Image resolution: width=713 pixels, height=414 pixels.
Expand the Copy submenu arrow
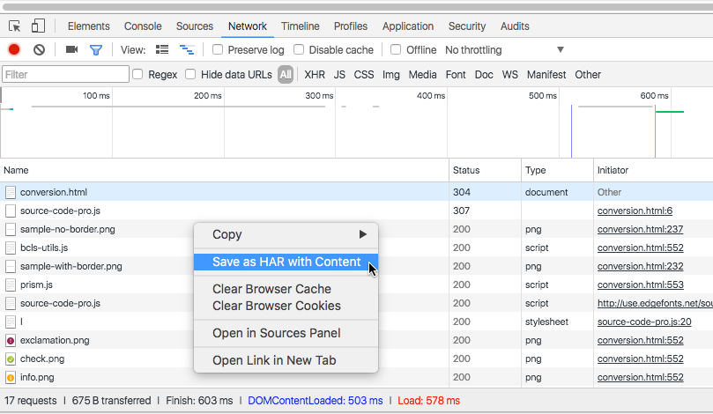tap(362, 234)
